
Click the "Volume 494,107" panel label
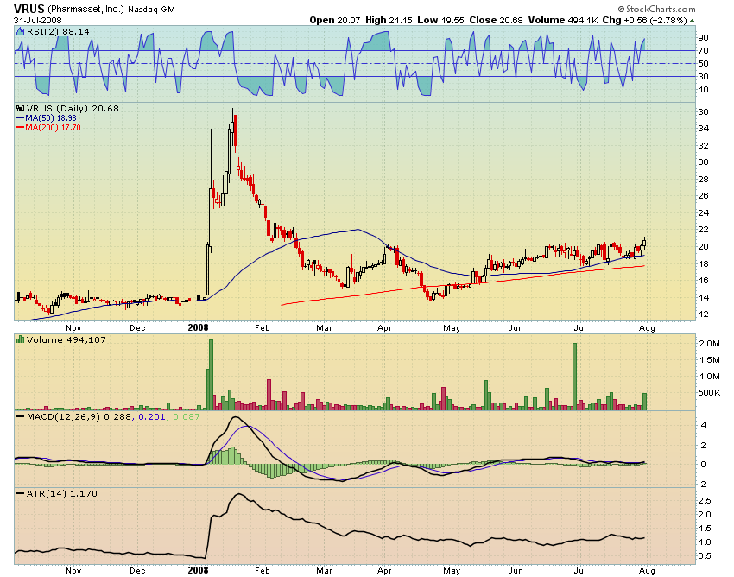coord(66,339)
